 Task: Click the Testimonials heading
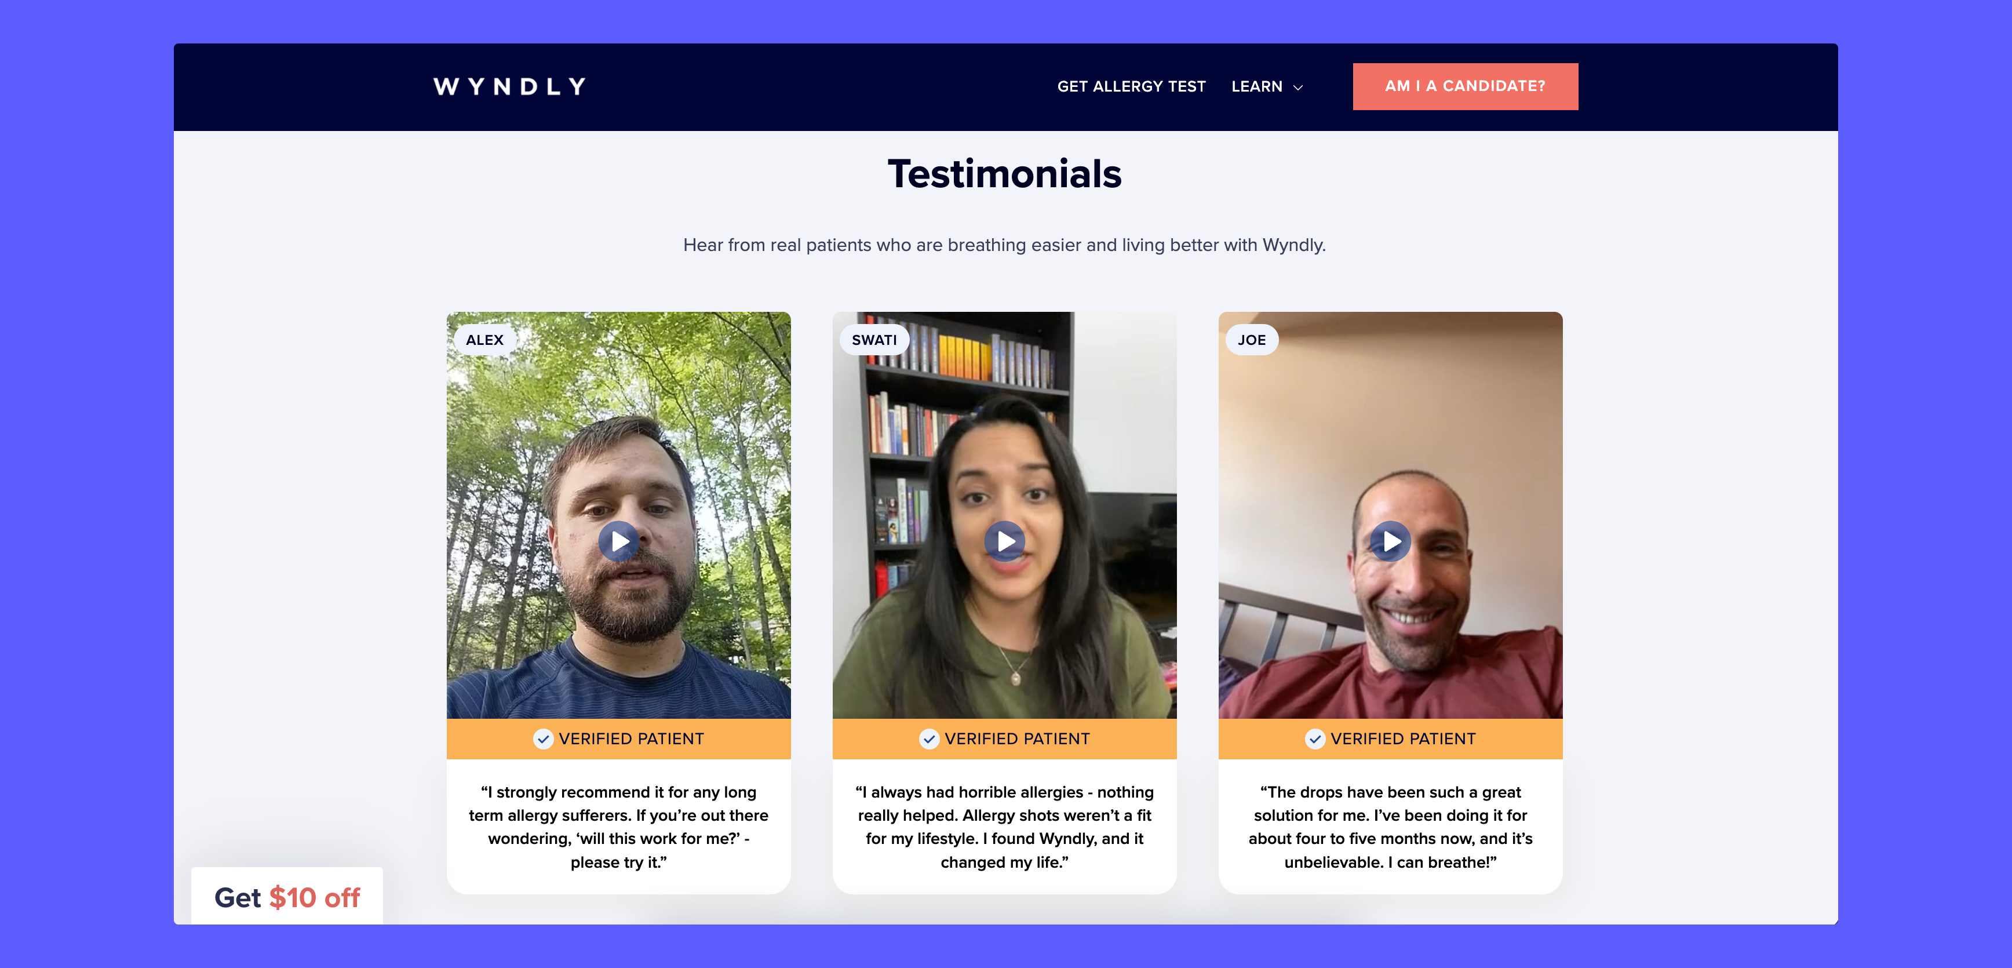click(x=1004, y=173)
